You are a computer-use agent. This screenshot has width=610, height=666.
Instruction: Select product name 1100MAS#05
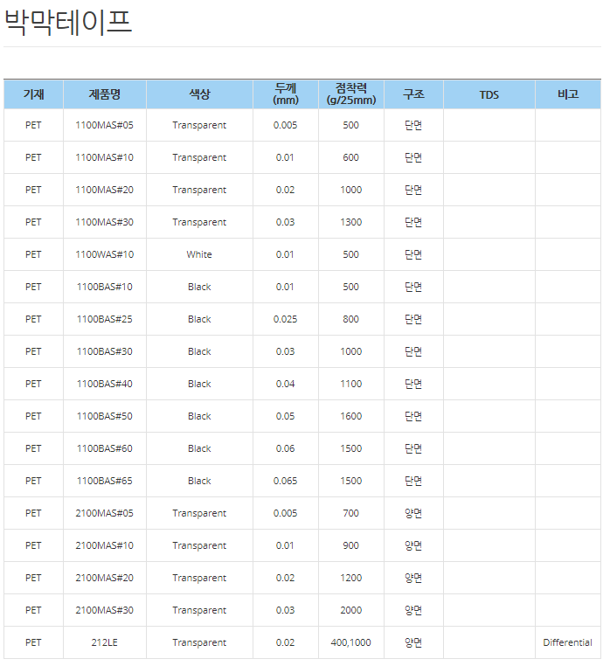105,125
